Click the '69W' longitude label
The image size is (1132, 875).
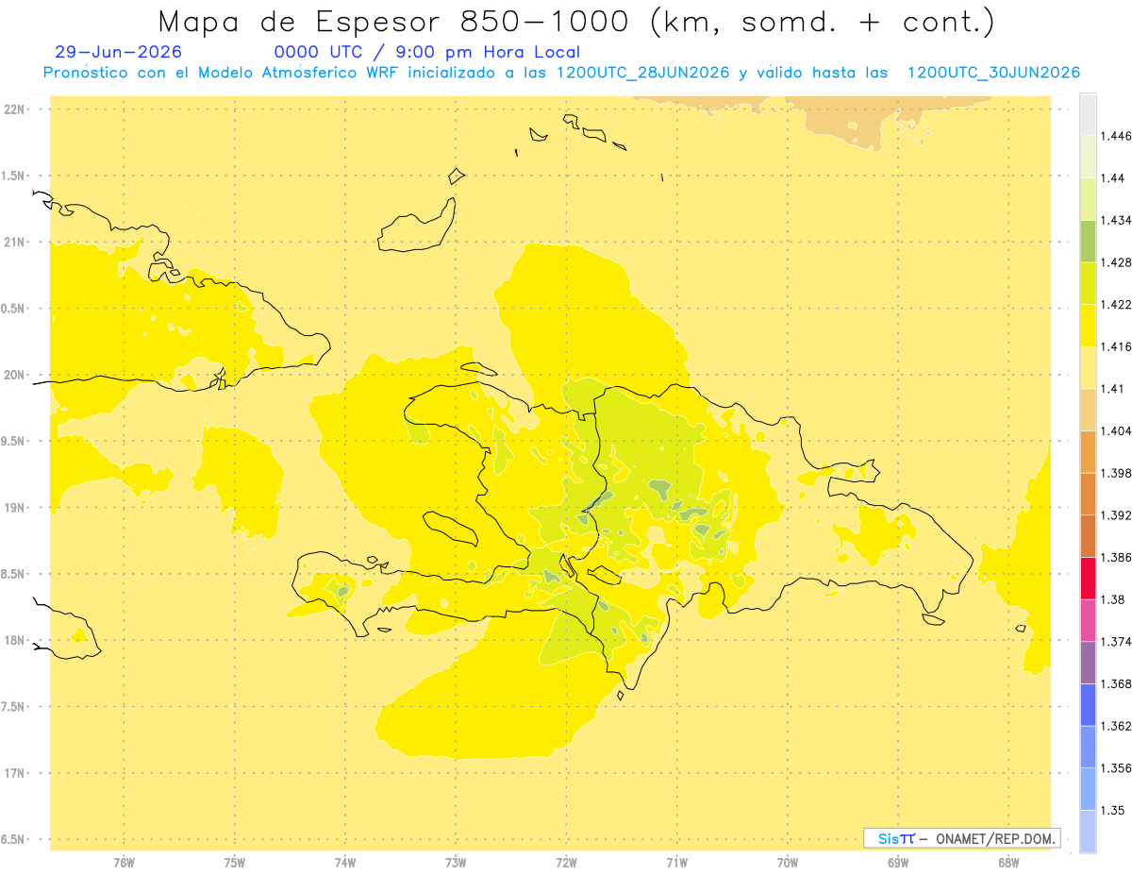point(898,862)
